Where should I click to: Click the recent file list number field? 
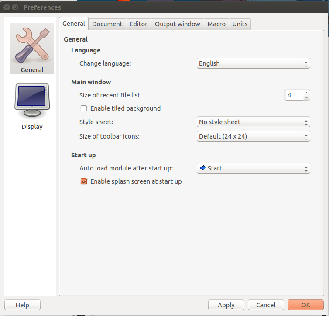(x=294, y=95)
